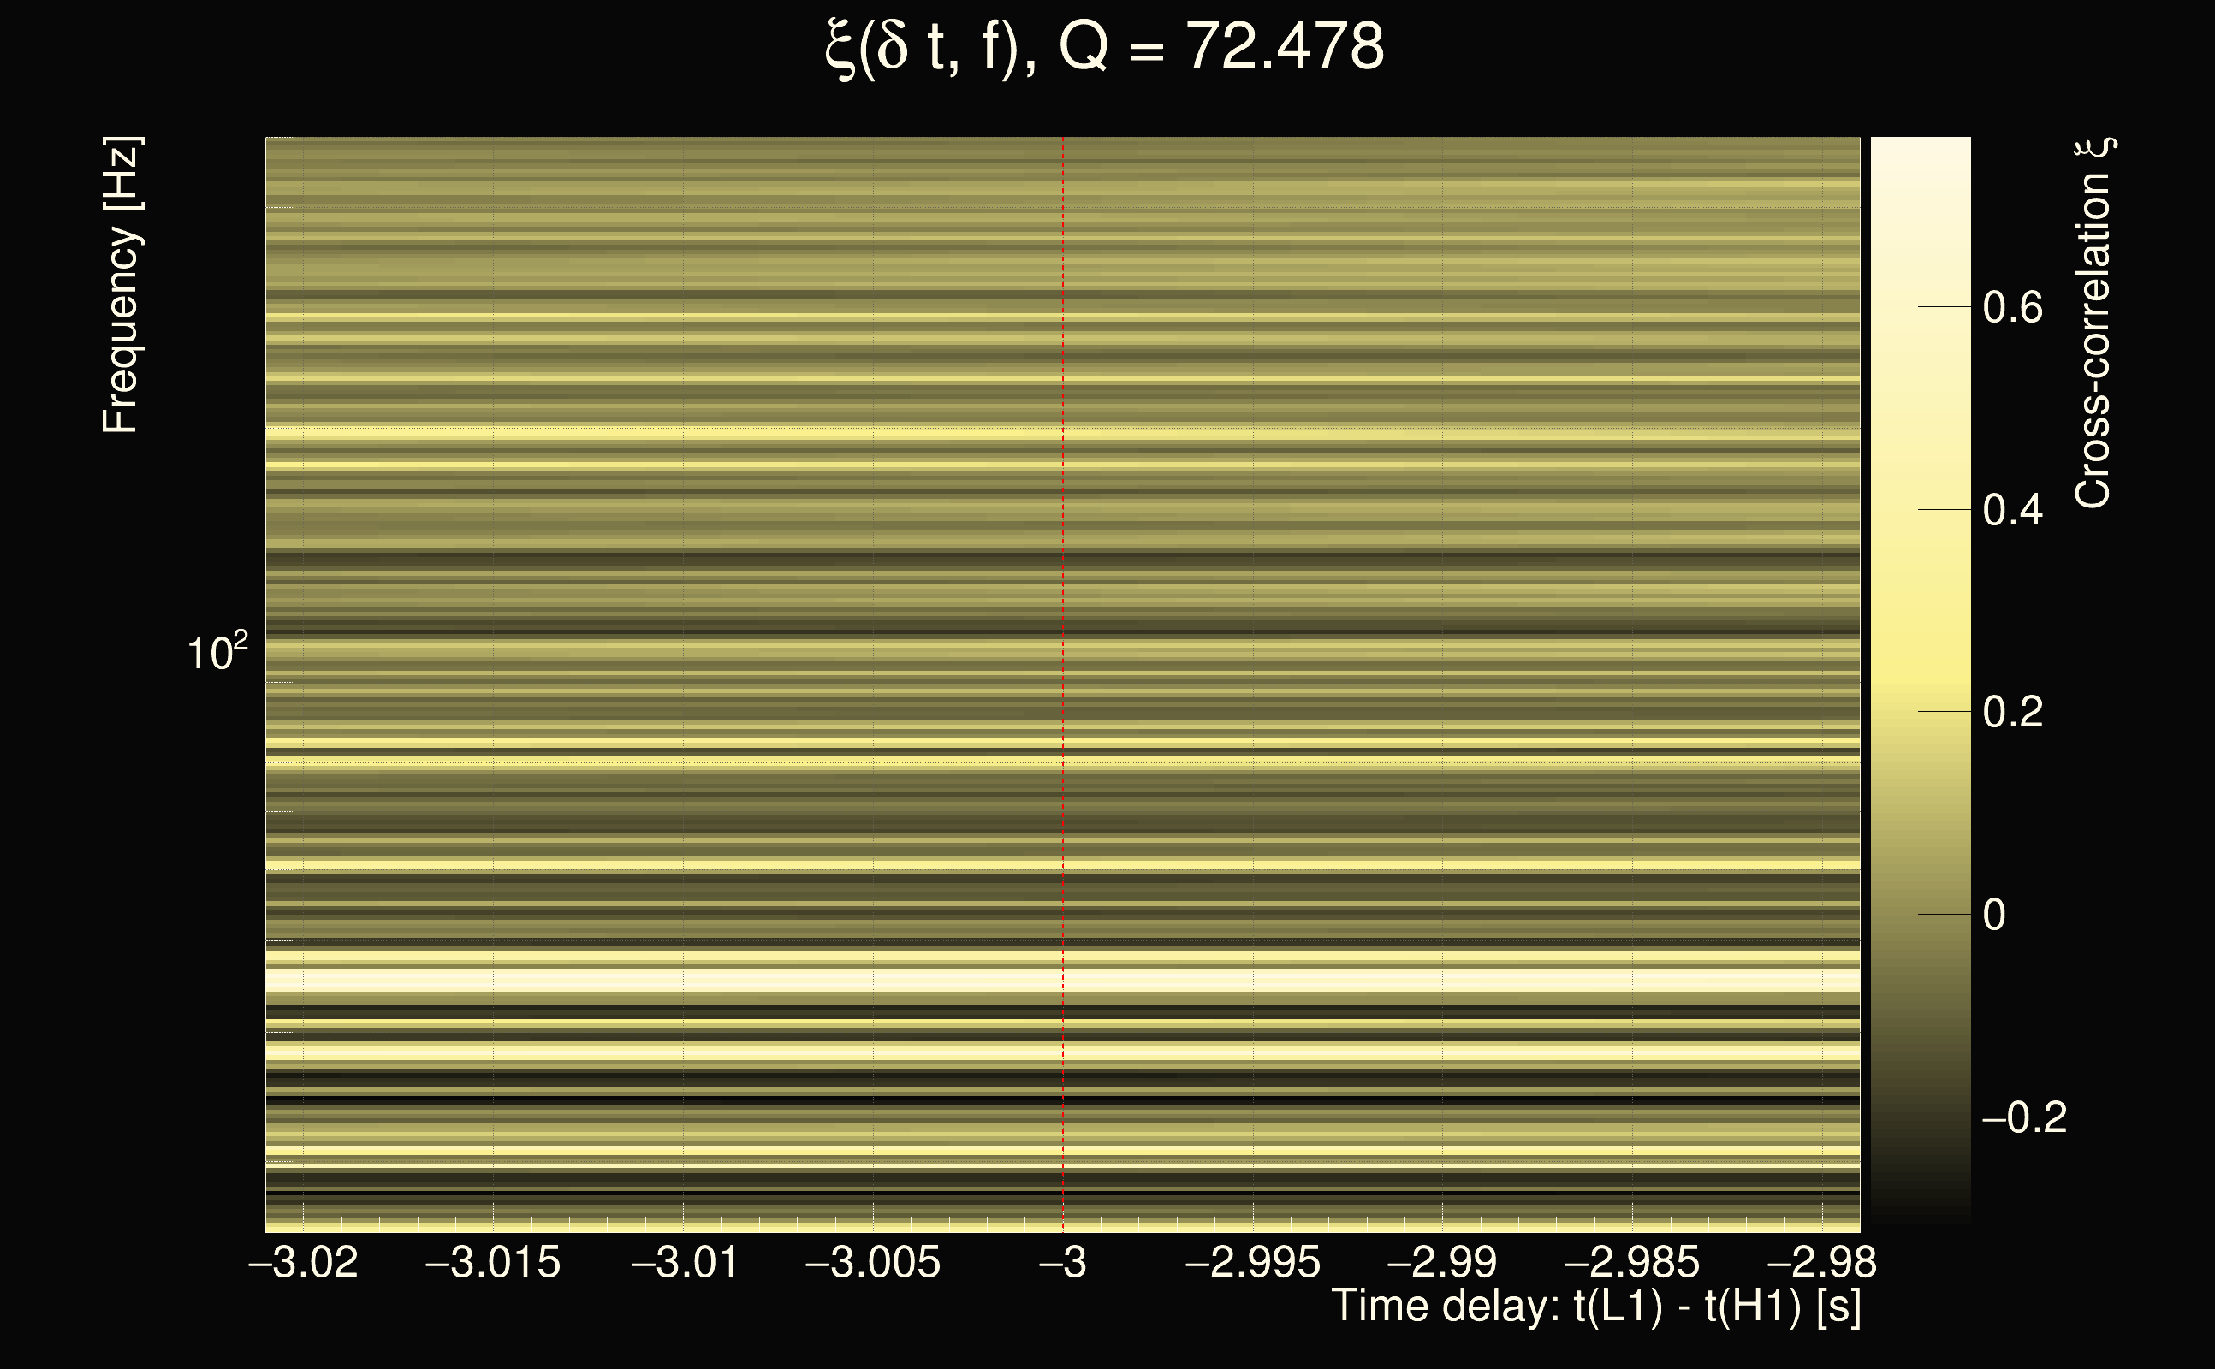
Task: Click the -2.995 time delay tick label
Action: click(1253, 1262)
